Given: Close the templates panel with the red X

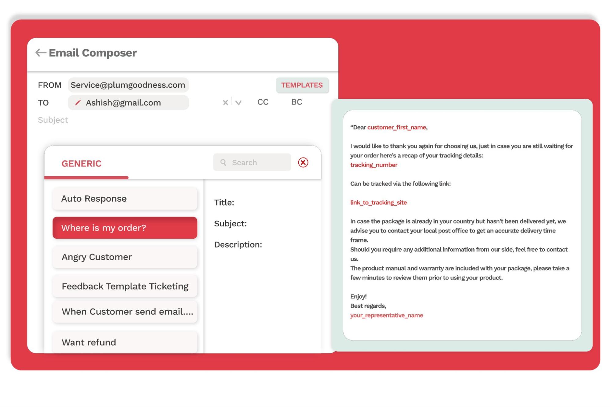Looking at the screenshot, I should click(303, 162).
